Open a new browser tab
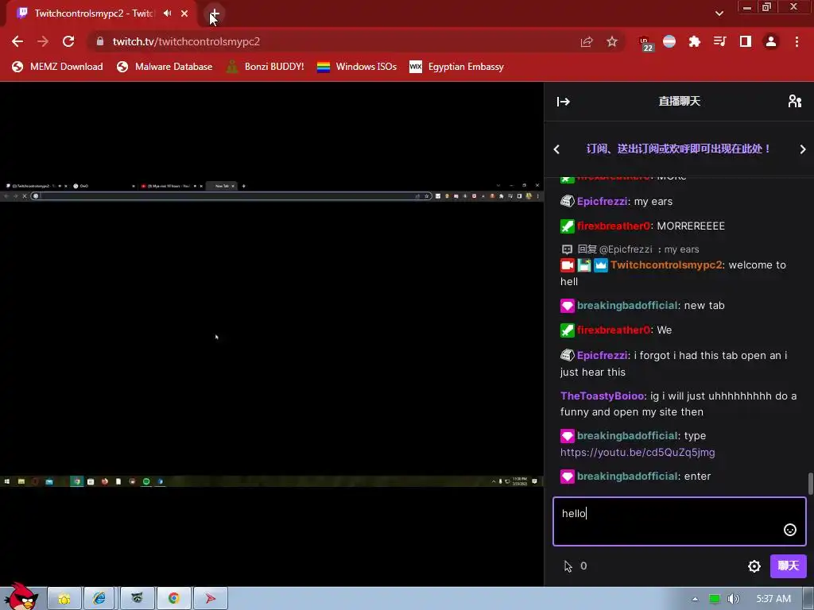This screenshot has height=610, width=814. pyautogui.click(x=215, y=14)
